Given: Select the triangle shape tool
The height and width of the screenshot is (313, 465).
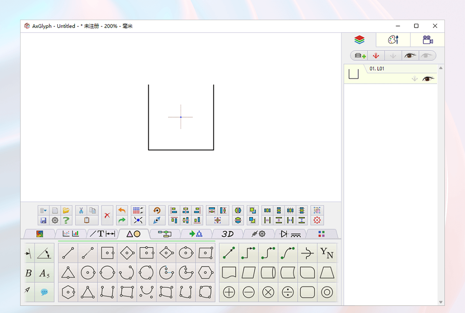Looking at the screenshot, I should pos(68,272).
